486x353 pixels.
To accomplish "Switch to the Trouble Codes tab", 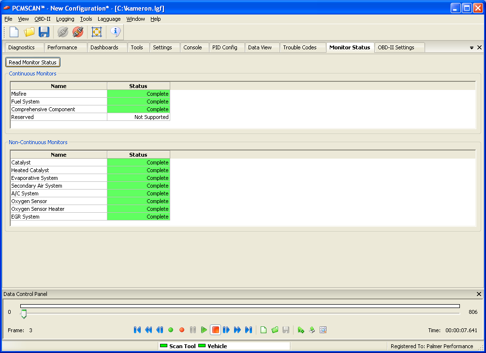I will coord(303,47).
